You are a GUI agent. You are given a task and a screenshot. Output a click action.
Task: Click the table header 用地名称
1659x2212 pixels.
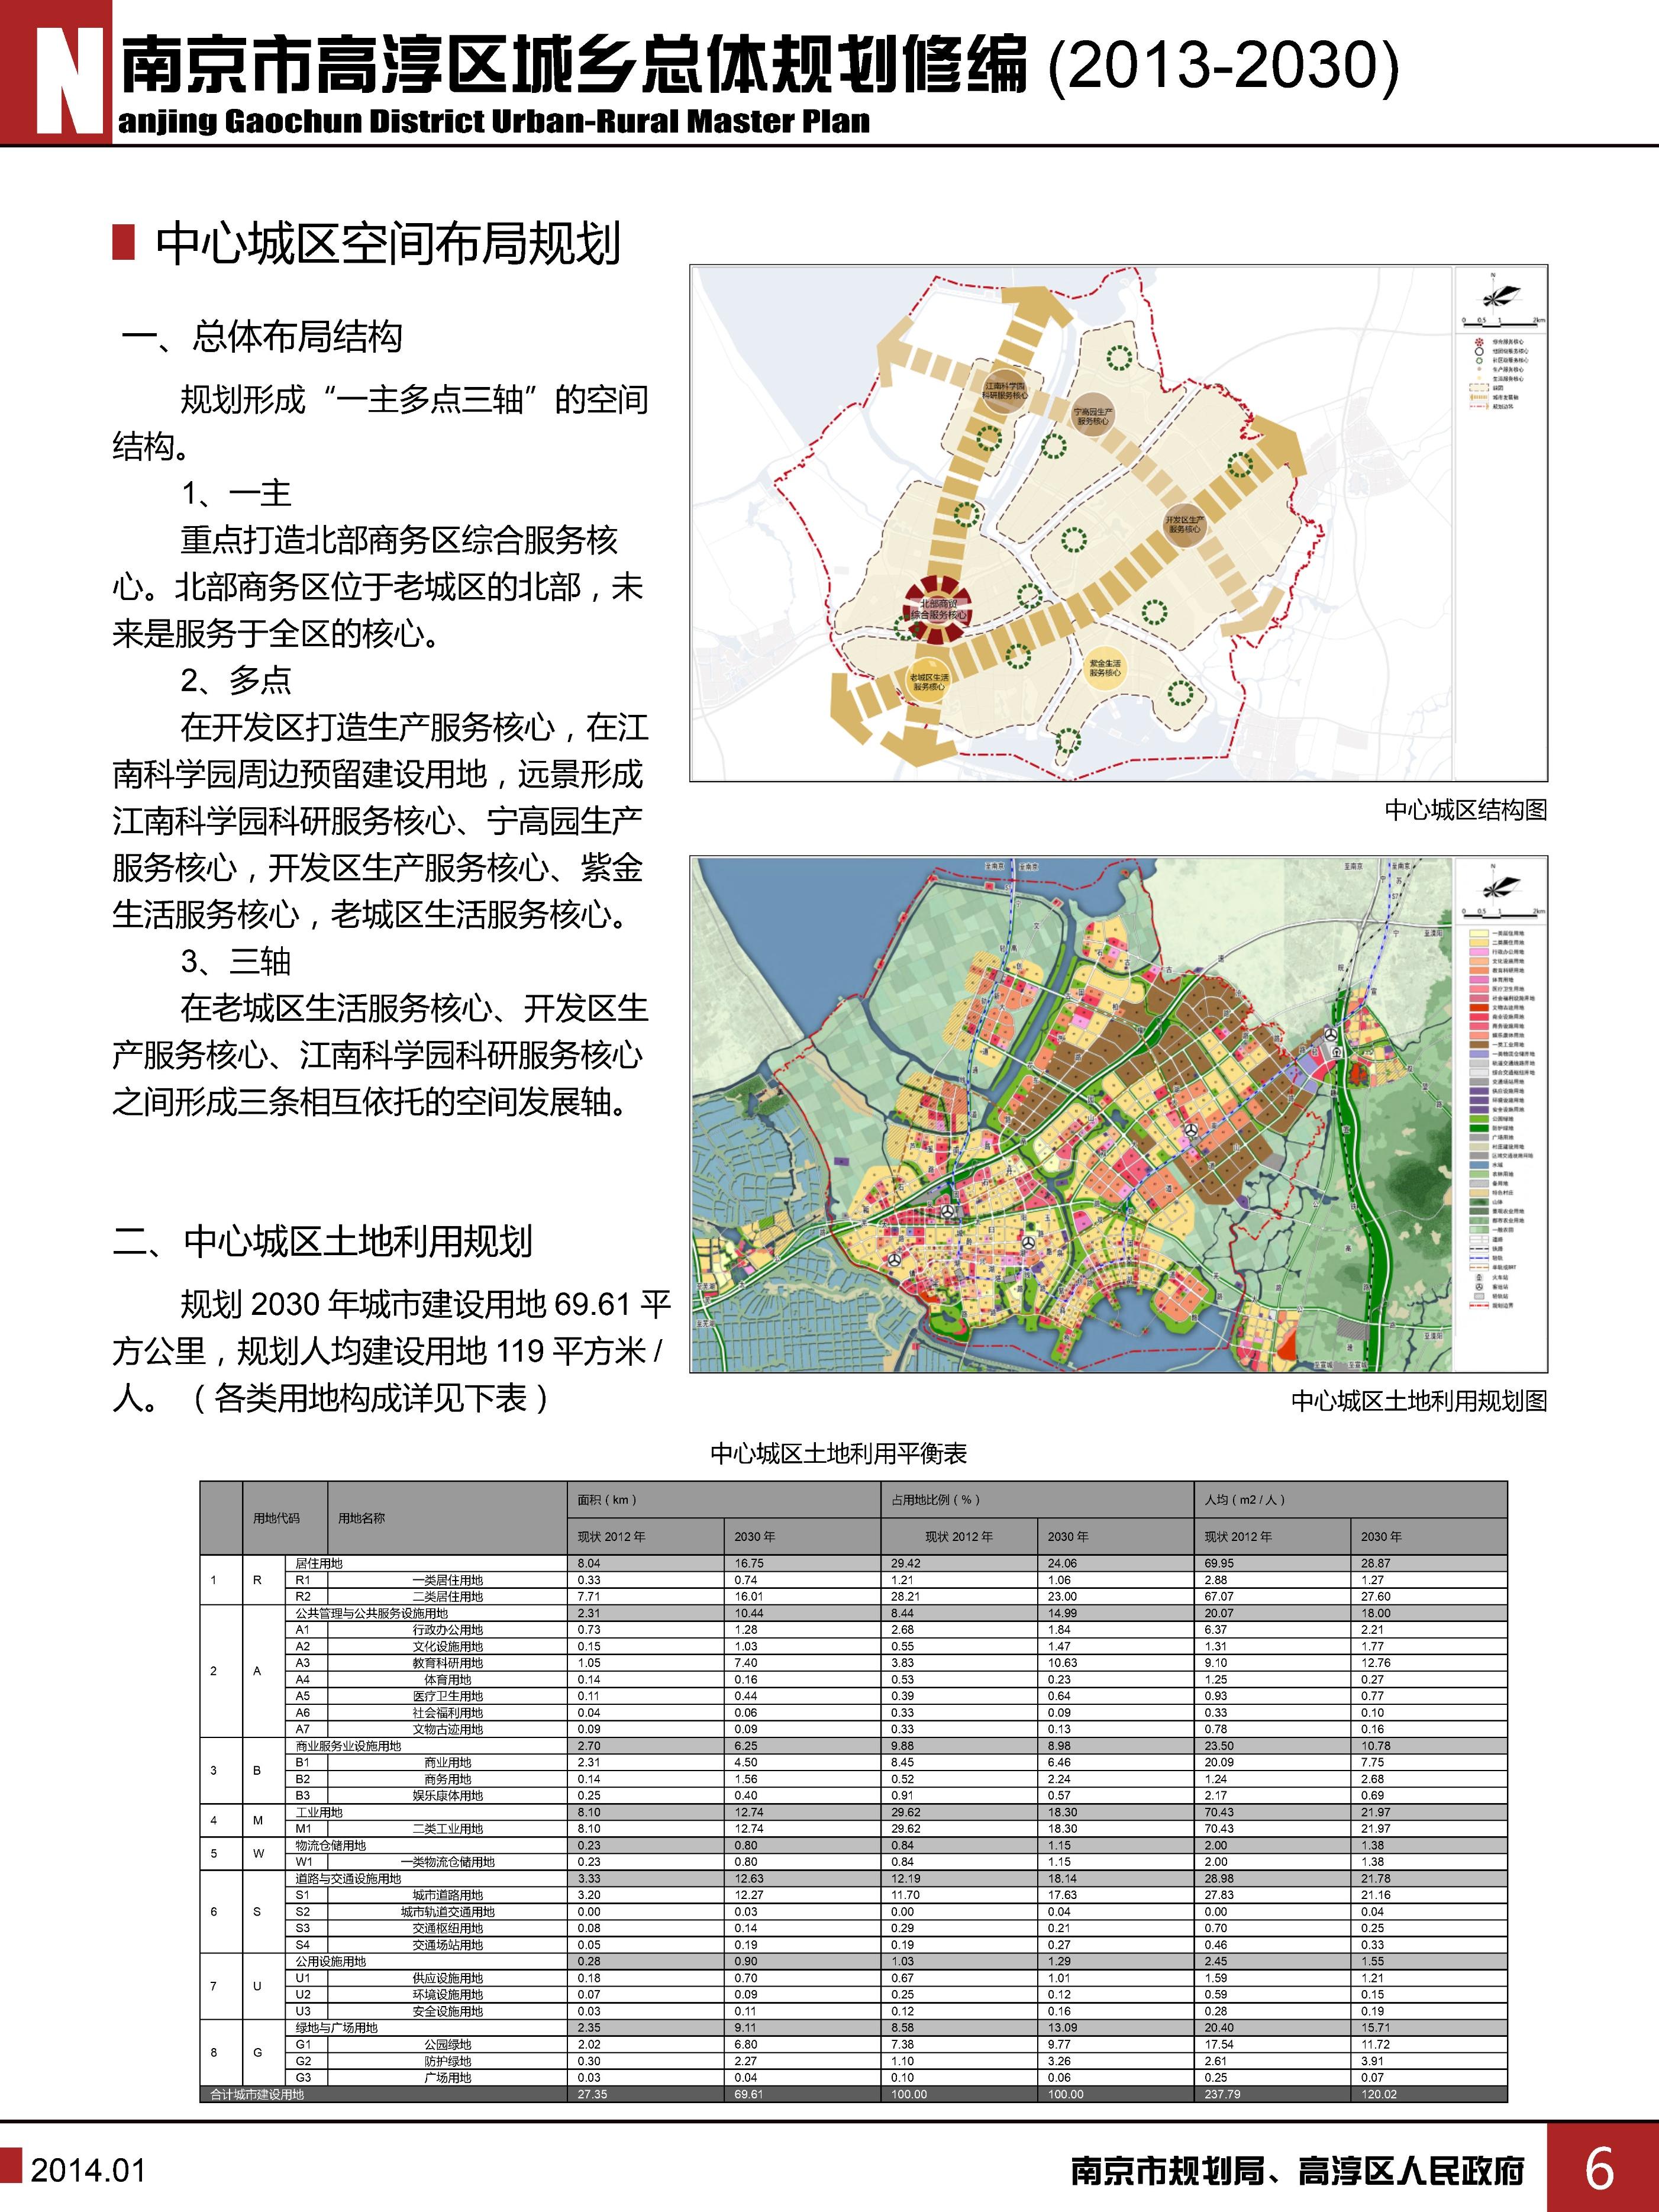361,1518
